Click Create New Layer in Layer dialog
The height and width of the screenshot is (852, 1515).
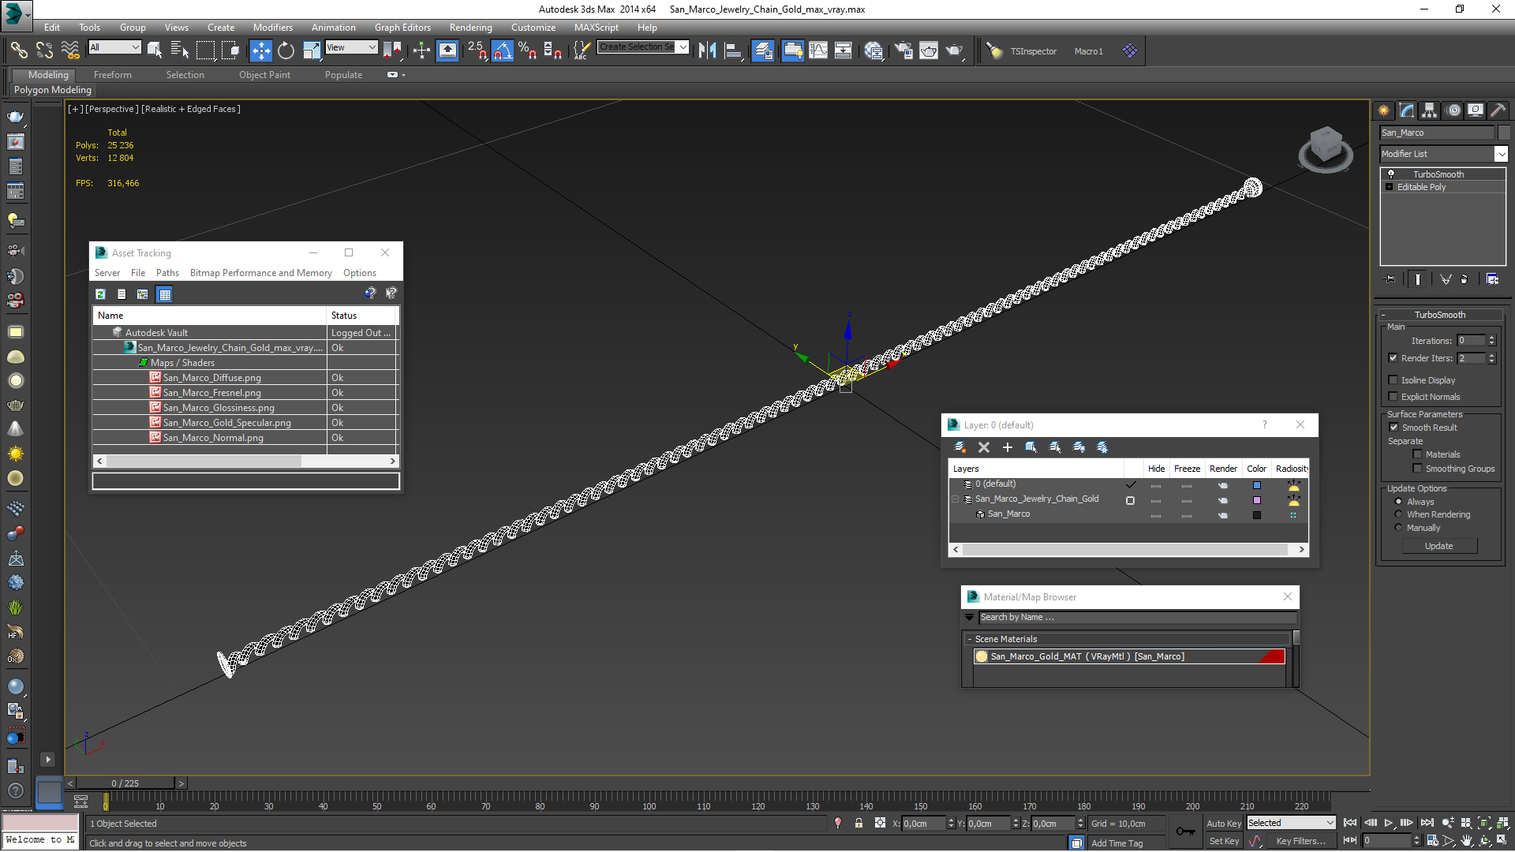(x=960, y=447)
